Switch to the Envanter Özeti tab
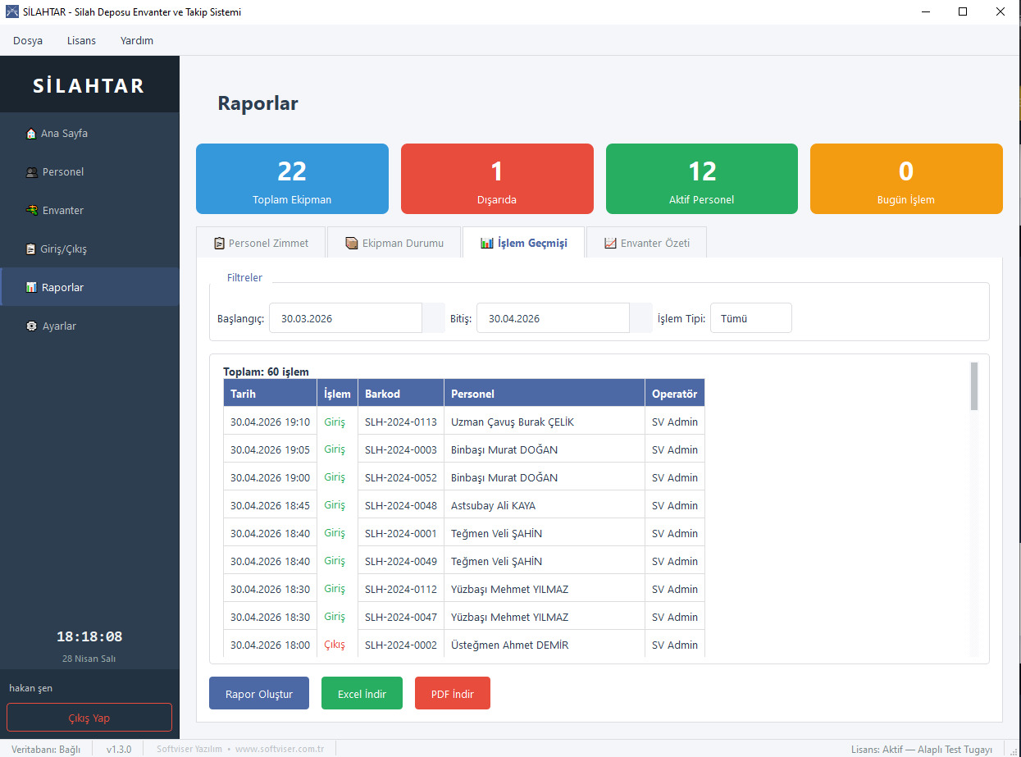The height and width of the screenshot is (757, 1021). pyautogui.click(x=646, y=243)
